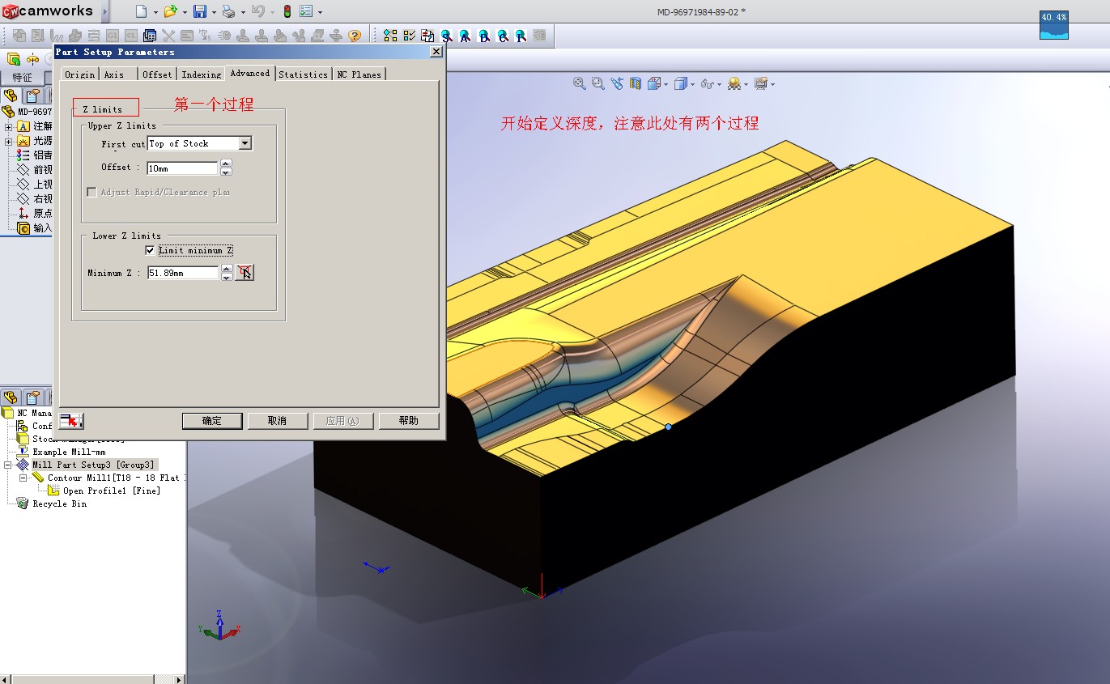
Task: Click the Display Style cube icon
Action: point(680,83)
